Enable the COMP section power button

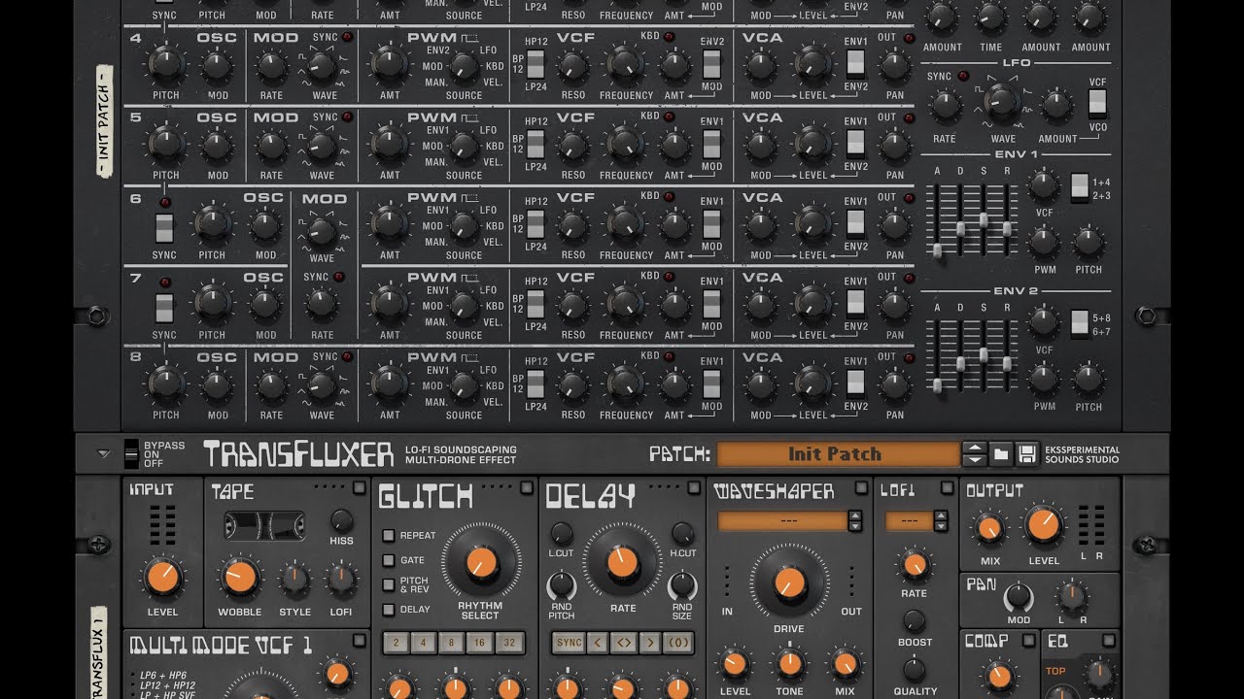pyautogui.click(x=1028, y=641)
